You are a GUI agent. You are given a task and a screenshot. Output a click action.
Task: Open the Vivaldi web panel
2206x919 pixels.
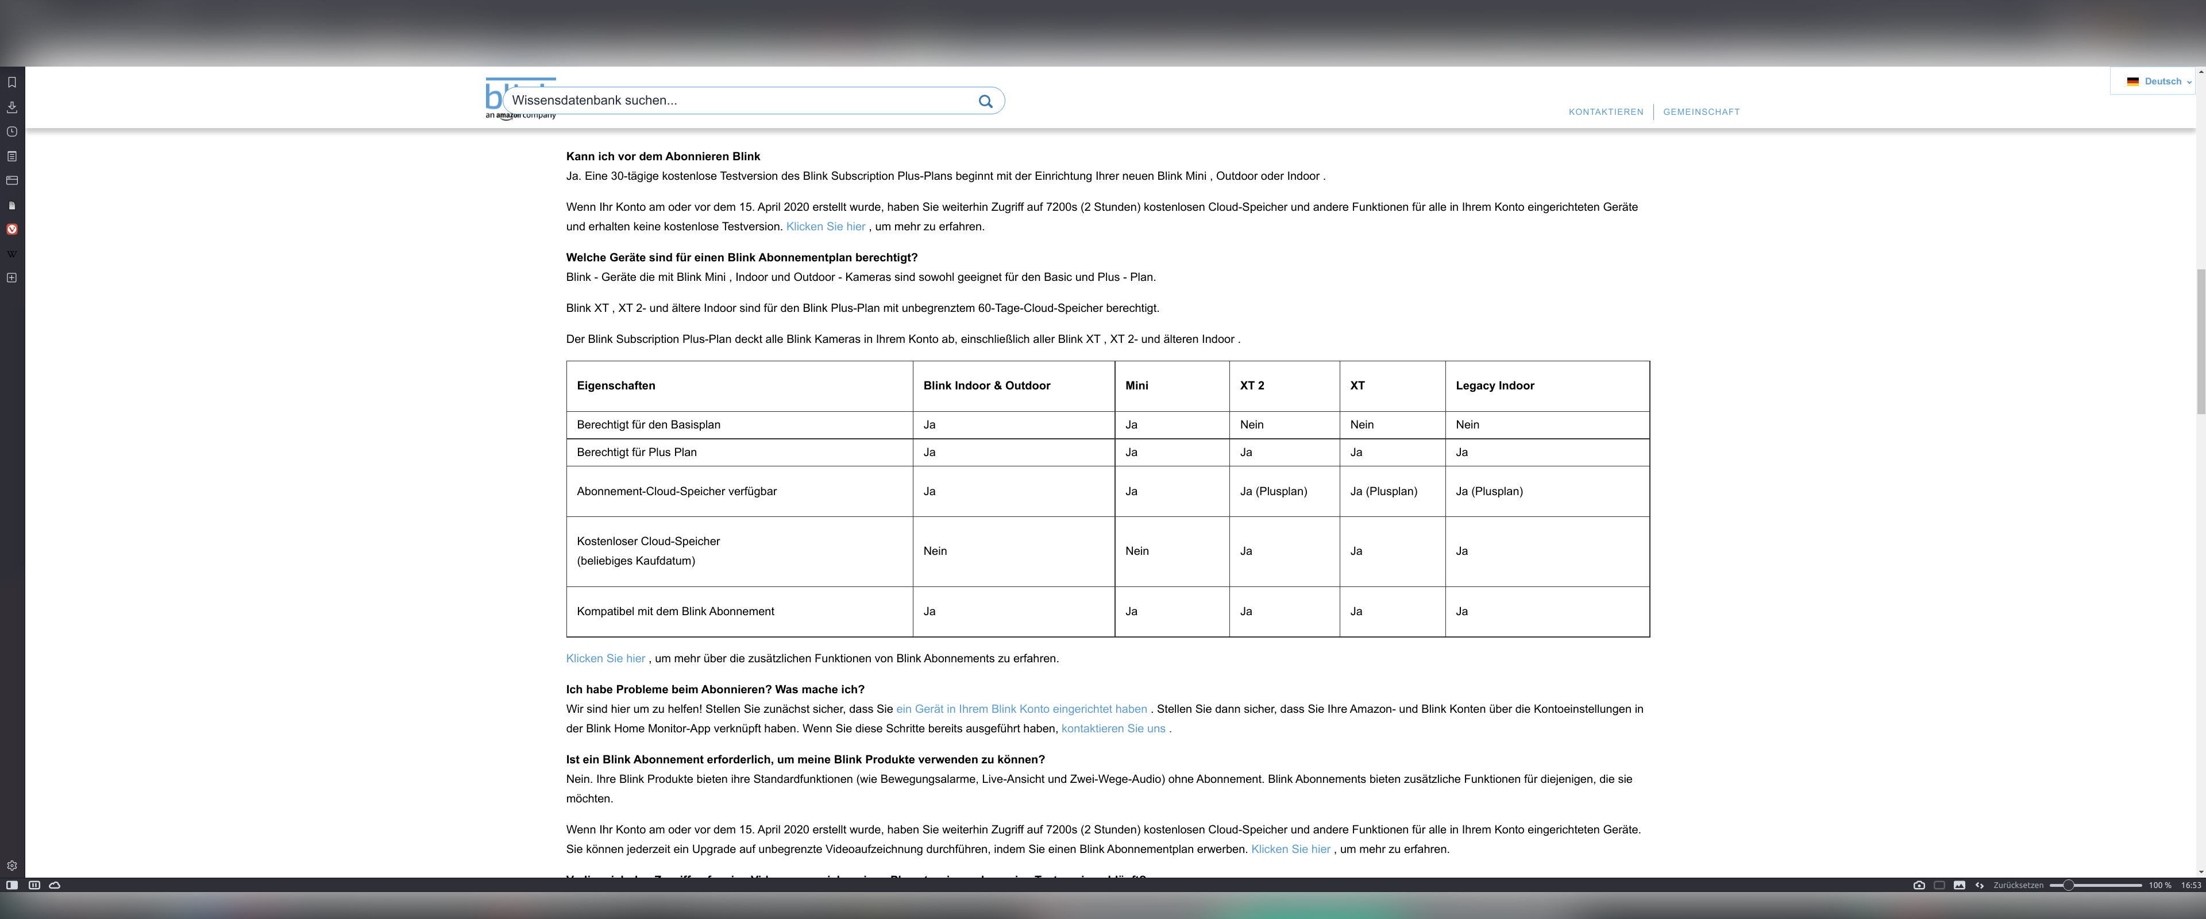pos(12,230)
